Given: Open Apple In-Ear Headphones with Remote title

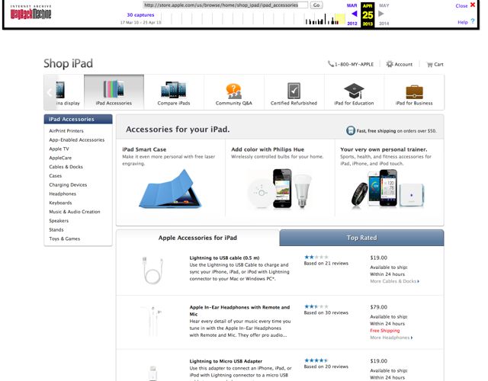Looking at the screenshot, I should (239, 311).
